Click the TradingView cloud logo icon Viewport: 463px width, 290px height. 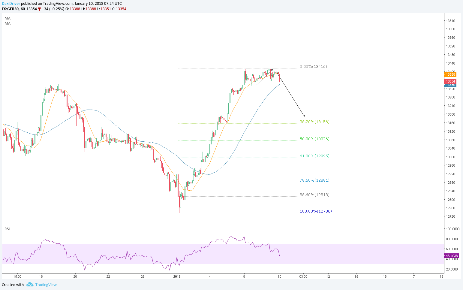click(30, 284)
